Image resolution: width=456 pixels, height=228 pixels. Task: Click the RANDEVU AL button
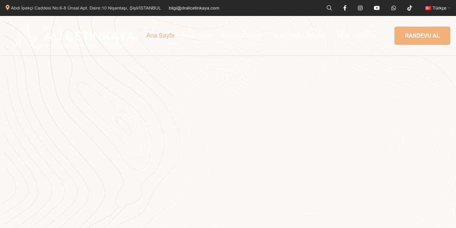[422, 36]
